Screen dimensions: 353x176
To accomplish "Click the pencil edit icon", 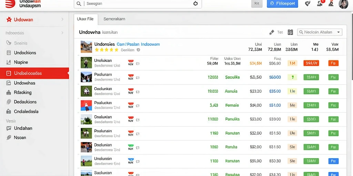I will (x=272, y=32).
